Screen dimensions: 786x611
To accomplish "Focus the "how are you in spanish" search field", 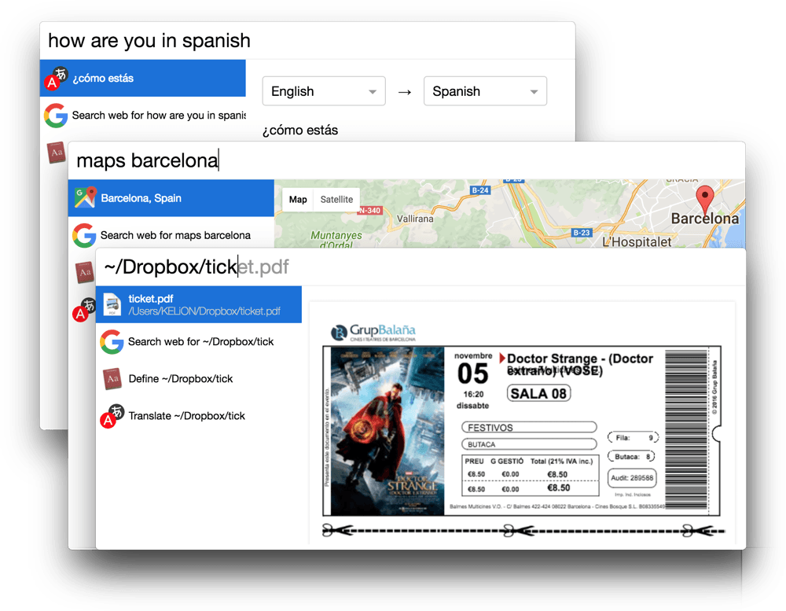I will (307, 41).
